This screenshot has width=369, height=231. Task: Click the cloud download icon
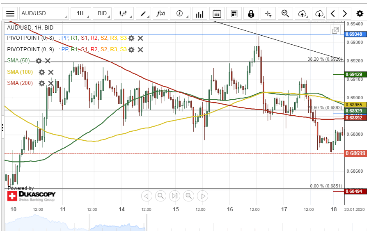click(319, 14)
